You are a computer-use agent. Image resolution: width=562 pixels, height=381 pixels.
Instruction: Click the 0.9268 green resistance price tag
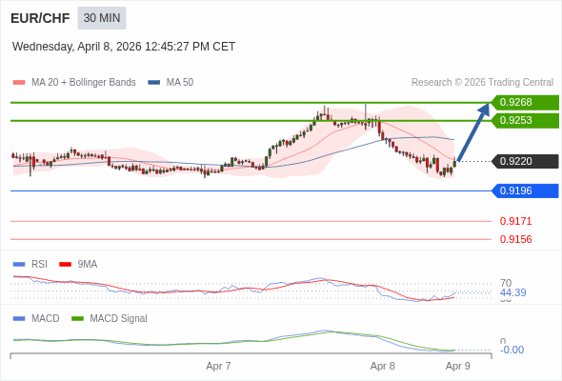coord(525,102)
